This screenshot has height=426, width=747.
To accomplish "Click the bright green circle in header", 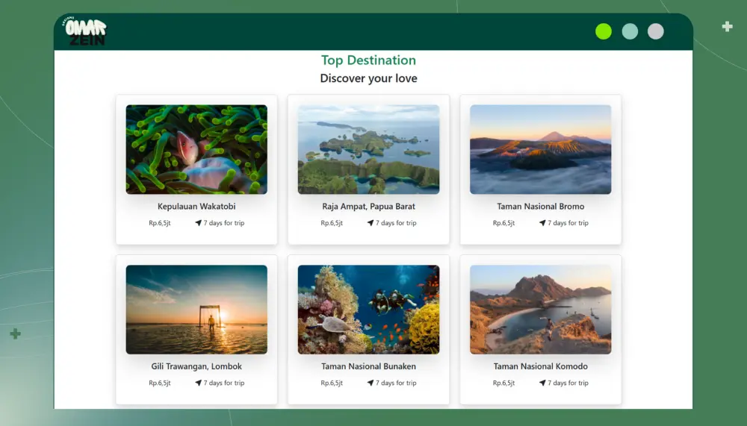I will (x=603, y=31).
